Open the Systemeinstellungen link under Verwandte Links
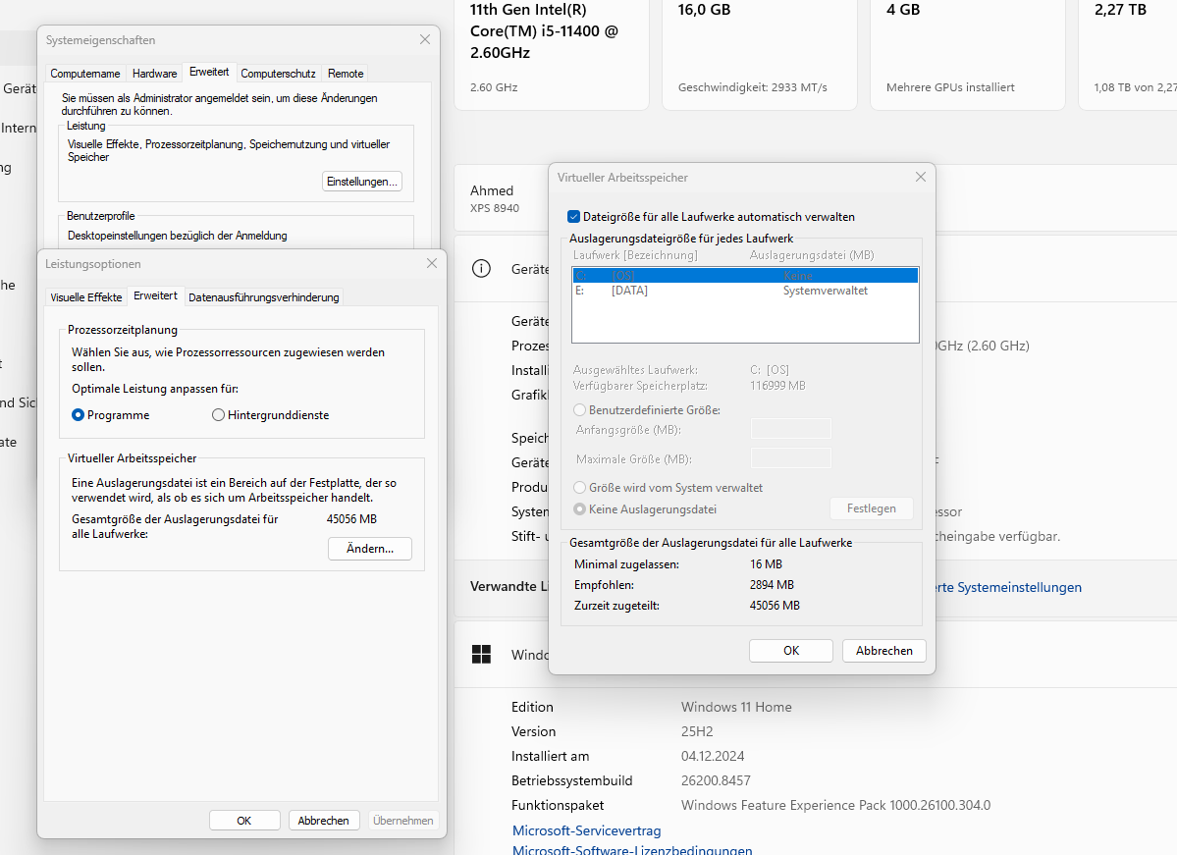1177x855 pixels. point(1009,588)
